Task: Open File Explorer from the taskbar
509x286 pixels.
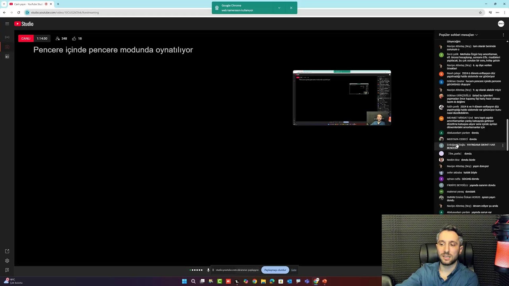Action: click(x=263, y=281)
